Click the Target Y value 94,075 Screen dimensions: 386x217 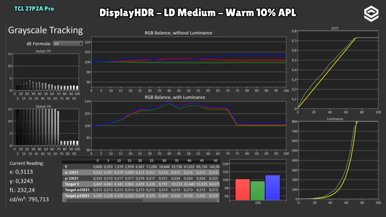(x=214, y=184)
